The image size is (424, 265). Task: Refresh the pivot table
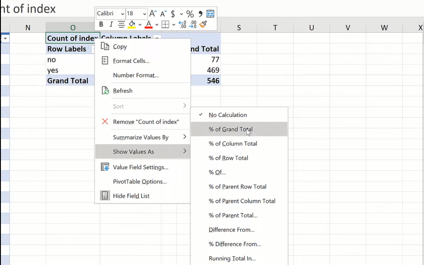click(x=142, y=91)
